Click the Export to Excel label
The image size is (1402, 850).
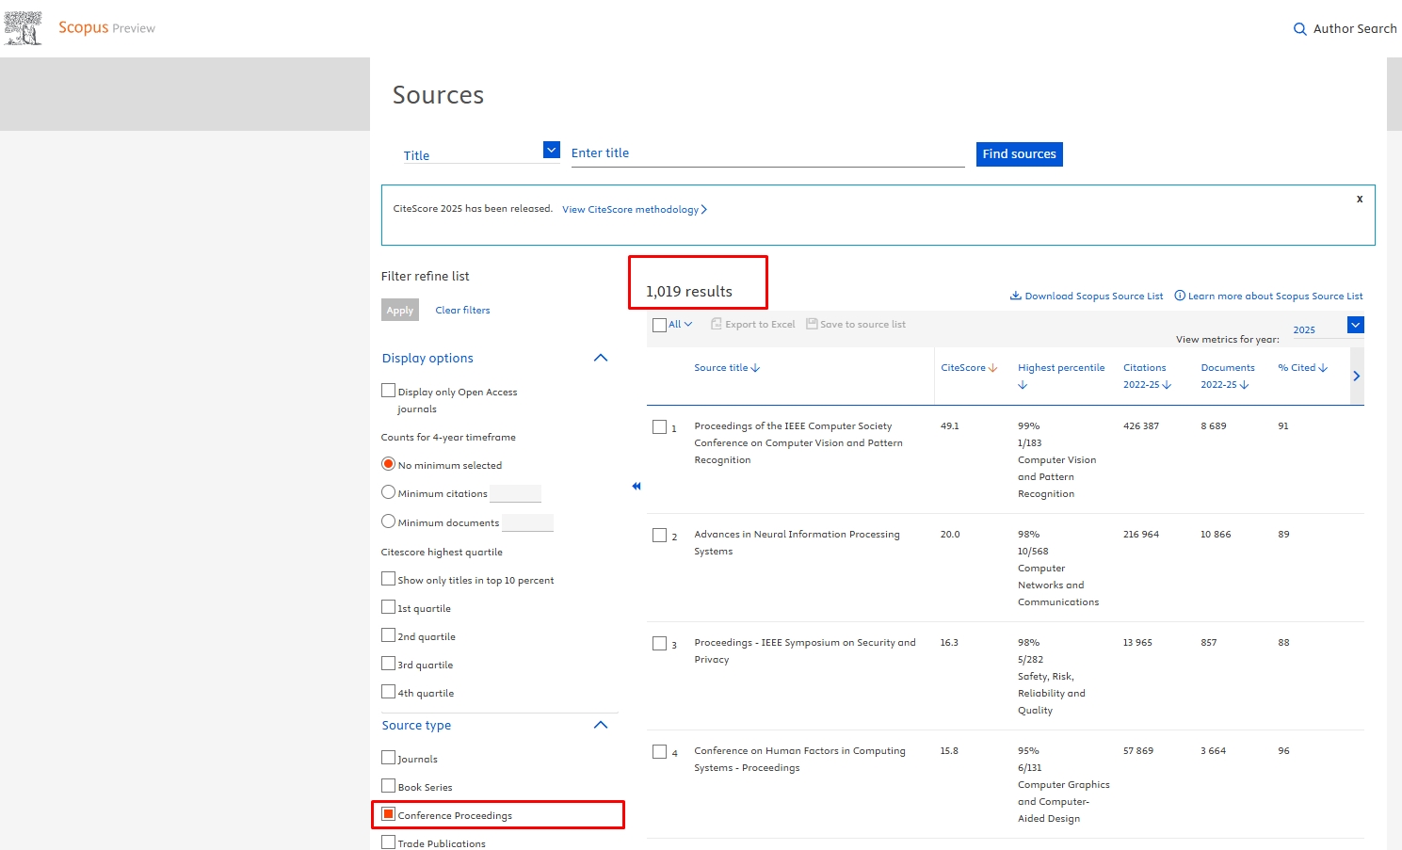(x=760, y=324)
